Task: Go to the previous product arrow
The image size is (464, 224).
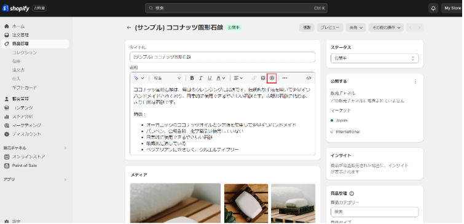Action: point(411,28)
